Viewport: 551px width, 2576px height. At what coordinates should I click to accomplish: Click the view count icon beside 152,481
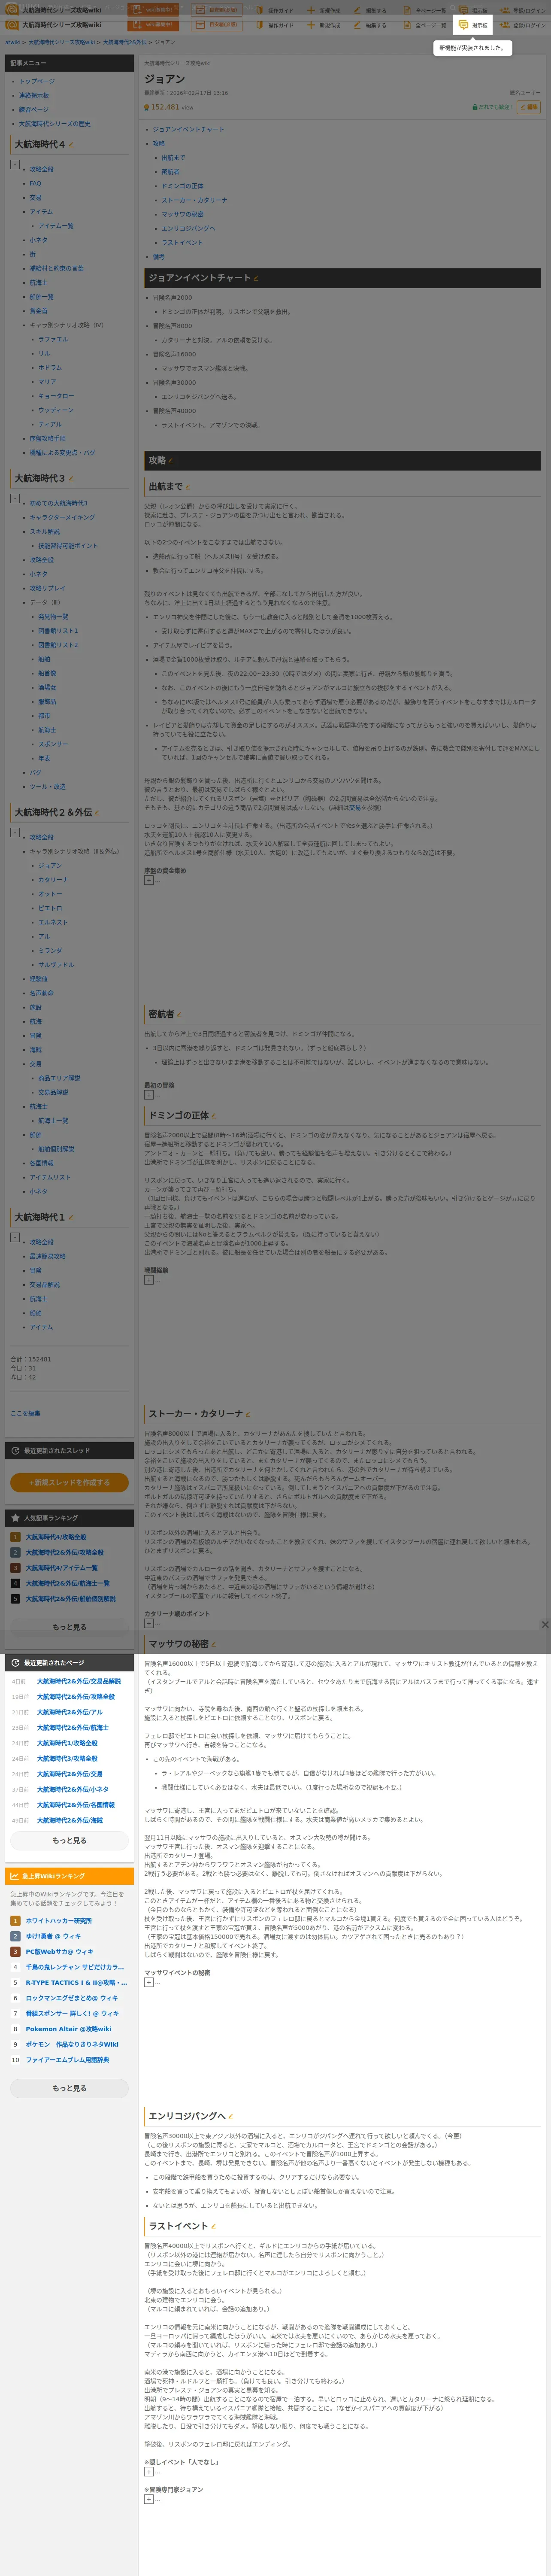tap(147, 107)
